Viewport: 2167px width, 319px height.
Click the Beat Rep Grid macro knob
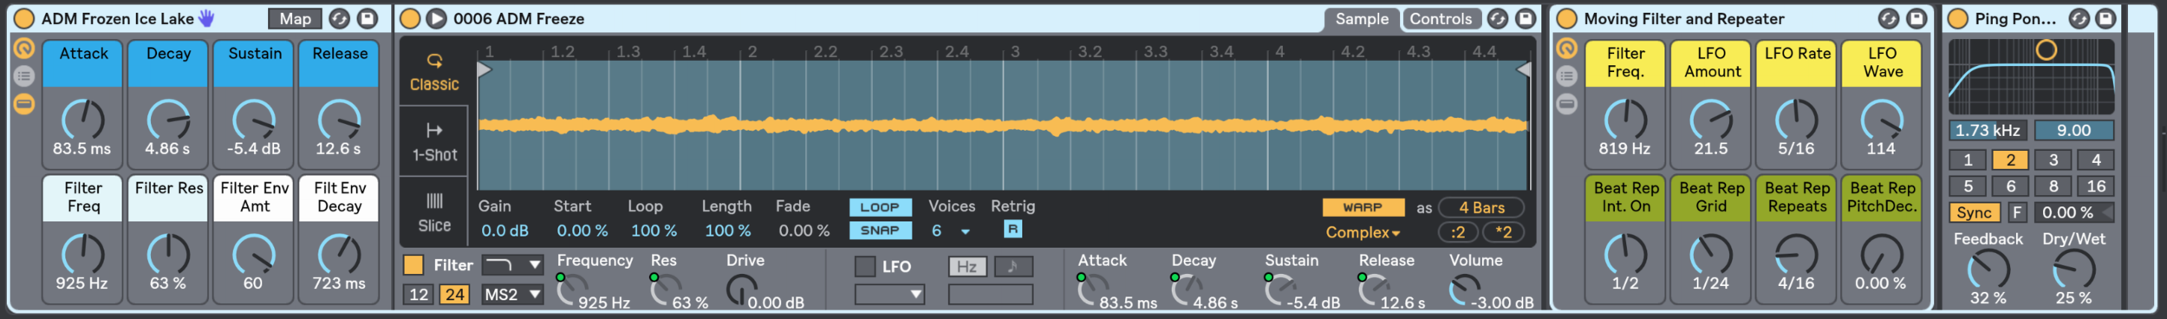pyautogui.click(x=1710, y=255)
